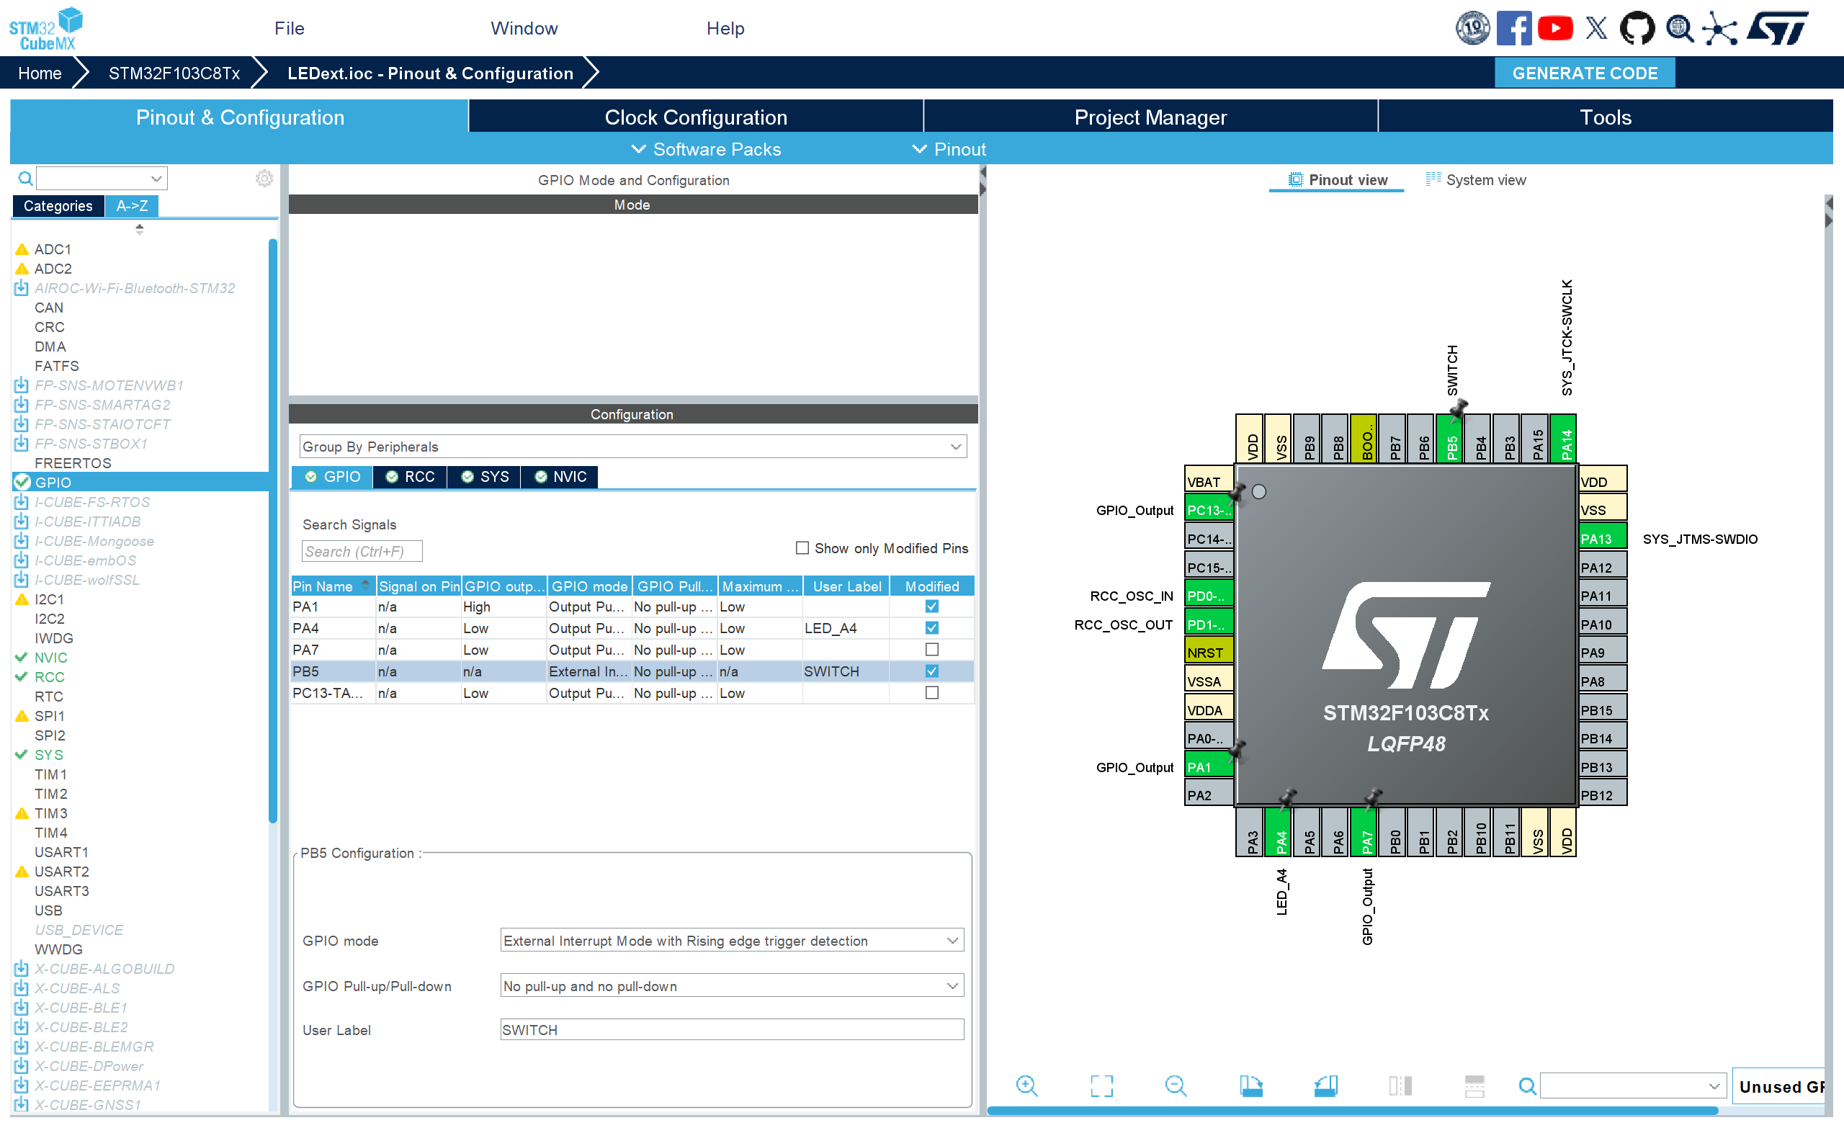This screenshot has height=1128, width=1844.
Task: Go to the Home breadcrumb
Action: coord(40,73)
